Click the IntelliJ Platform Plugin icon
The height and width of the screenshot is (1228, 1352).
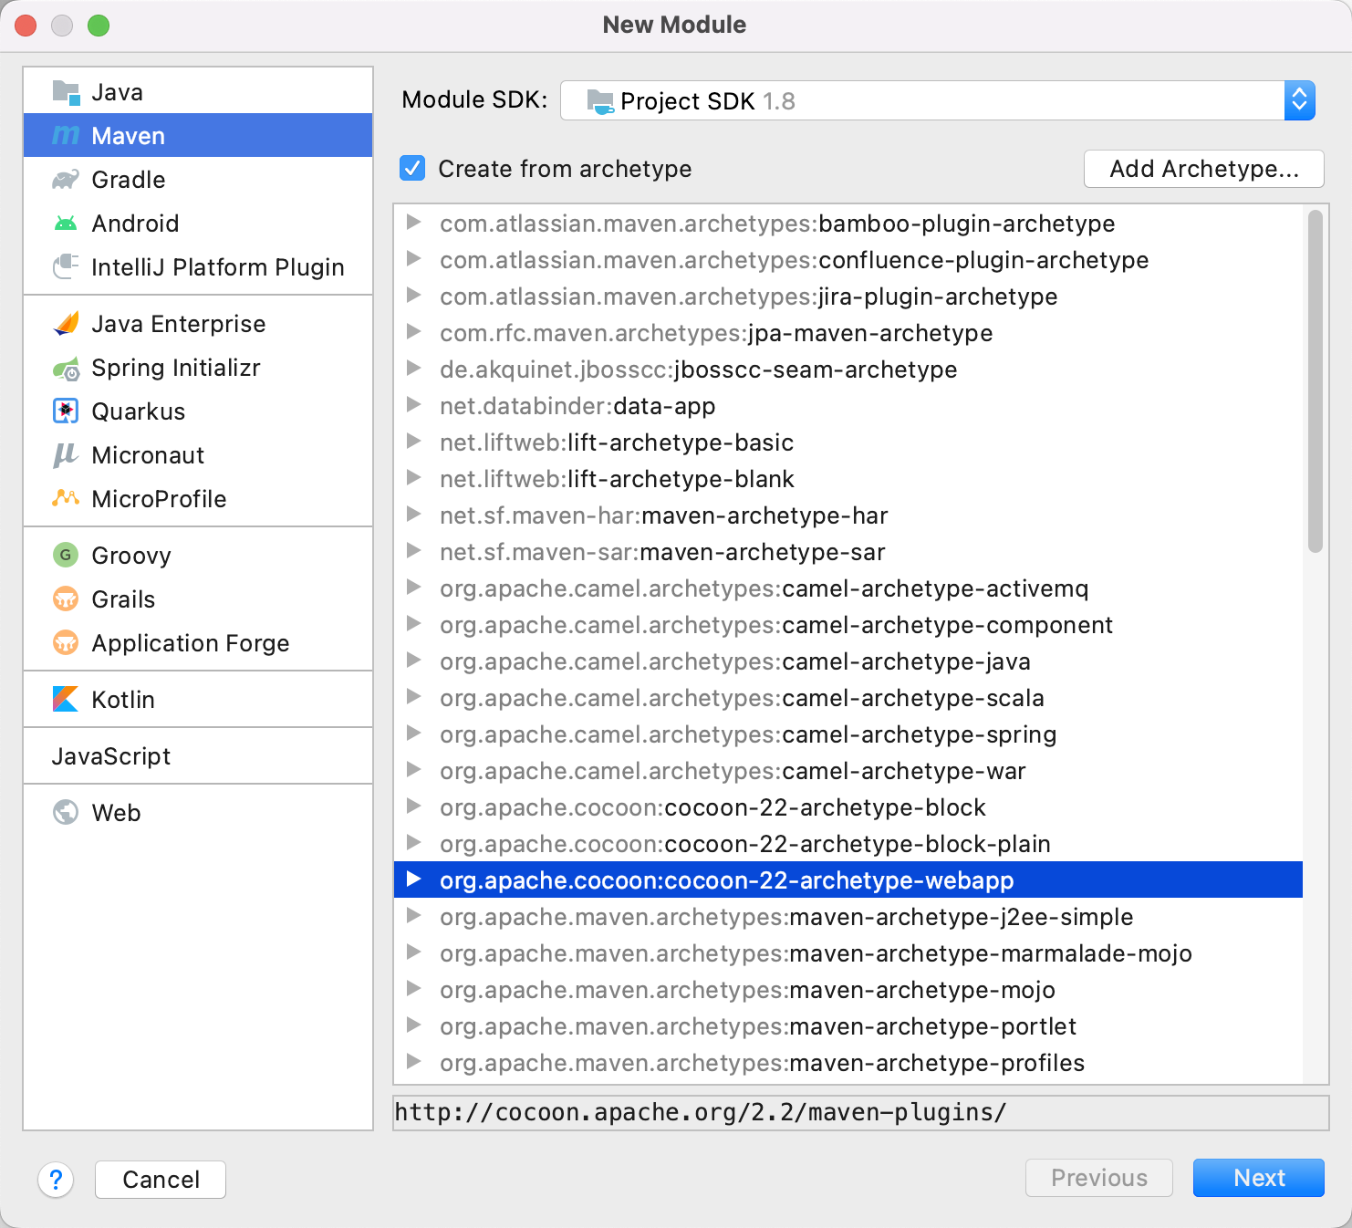[x=66, y=267]
